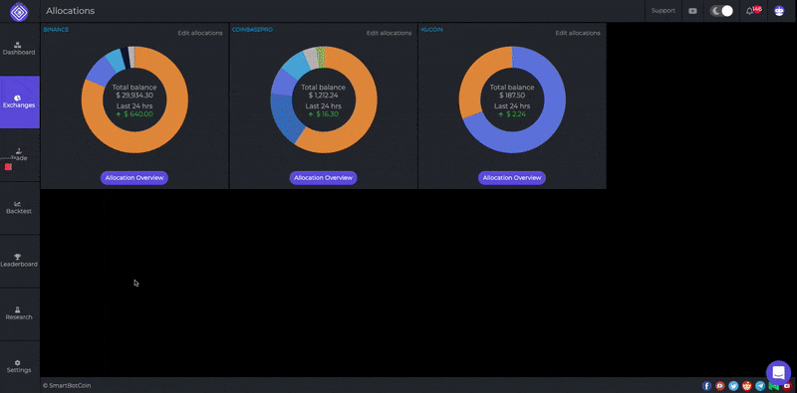Open the notifications bell icon
797x393 pixels.
[749, 11]
